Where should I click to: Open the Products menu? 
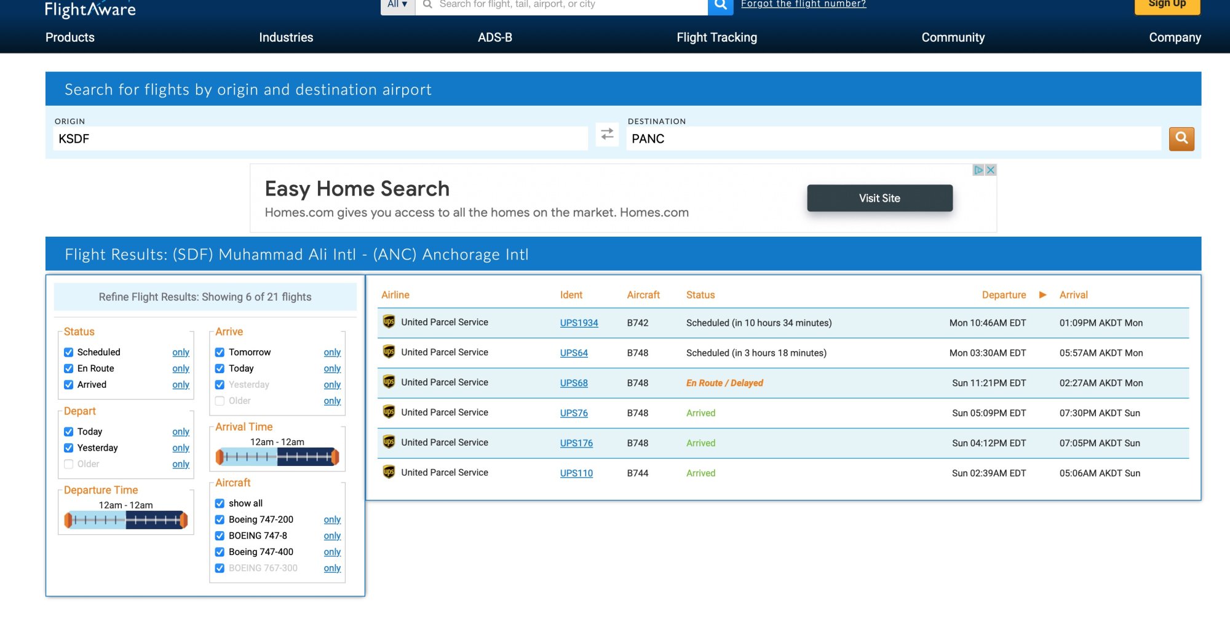70,37
